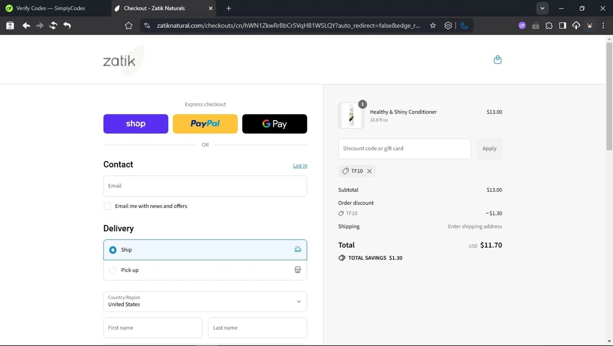613x346 pixels.
Task: Open the shopping bag cart icon
Action: point(497,60)
